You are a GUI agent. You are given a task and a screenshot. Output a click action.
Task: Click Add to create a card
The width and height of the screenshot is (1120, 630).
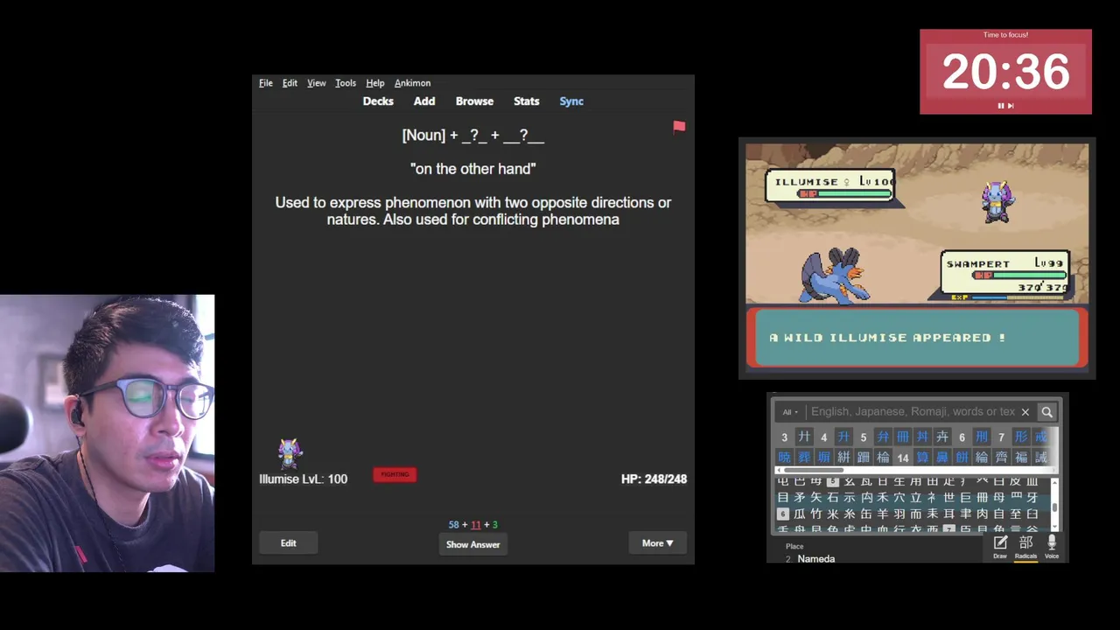pos(424,101)
